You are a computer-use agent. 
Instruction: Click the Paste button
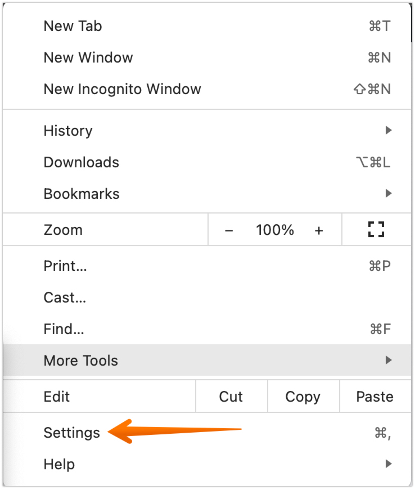[x=375, y=397]
